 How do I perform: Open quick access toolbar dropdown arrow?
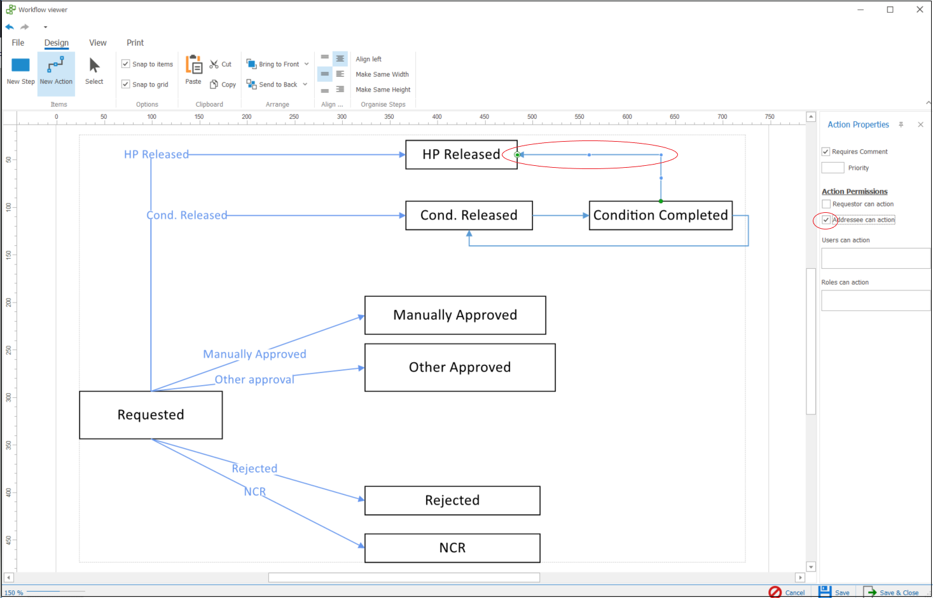pos(45,27)
